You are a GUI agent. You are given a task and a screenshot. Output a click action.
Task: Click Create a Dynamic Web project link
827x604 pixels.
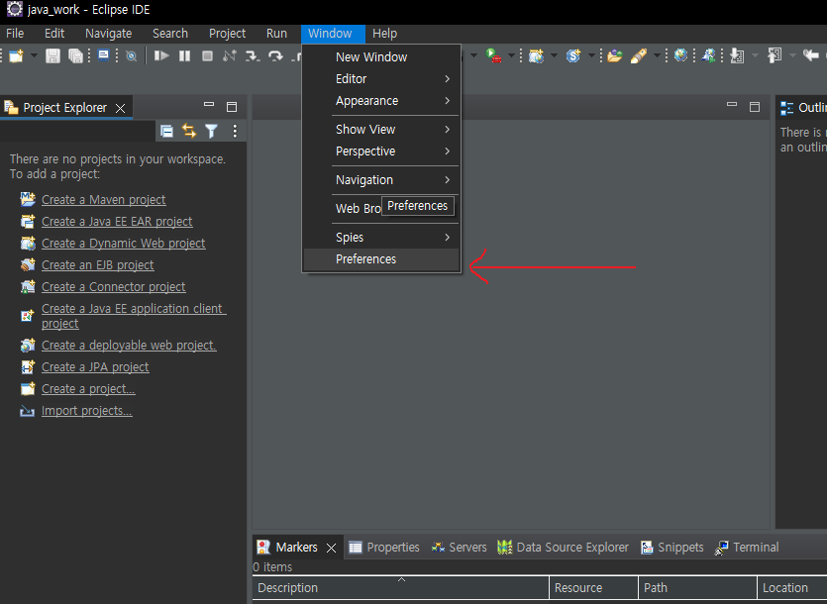(x=124, y=244)
